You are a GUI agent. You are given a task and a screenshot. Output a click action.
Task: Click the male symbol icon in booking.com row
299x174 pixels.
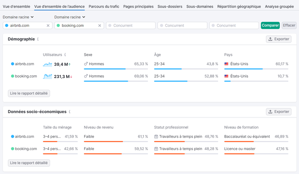[86, 76]
